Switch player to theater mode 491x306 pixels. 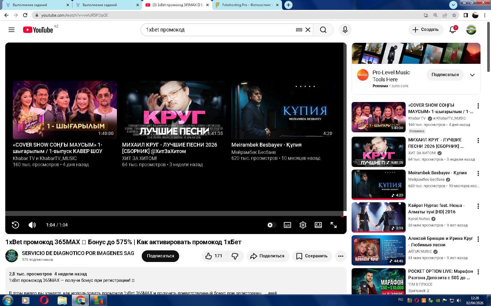pyautogui.click(x=318, y=225)
